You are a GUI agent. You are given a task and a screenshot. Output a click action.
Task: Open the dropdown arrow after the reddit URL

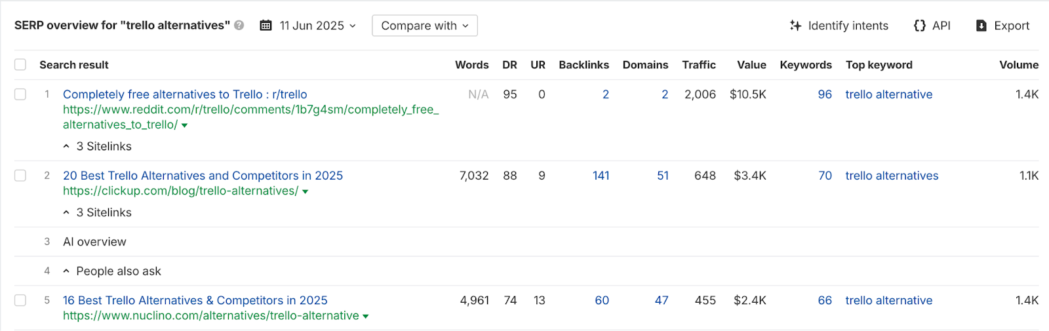point(184,125)
